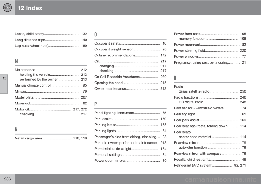This screenshot has height=184, width=261.
Task: Select 'auto-dim function' sub-entry
Action: coord(212,148)
